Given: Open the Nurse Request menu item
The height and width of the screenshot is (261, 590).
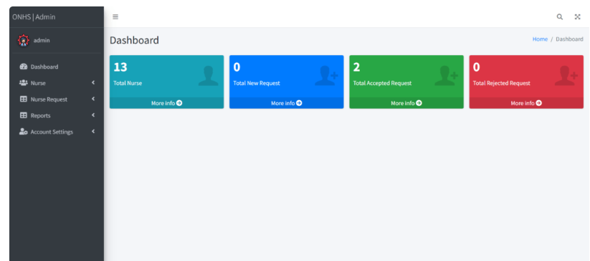Looking at the screenshot, I should point(57,99).
